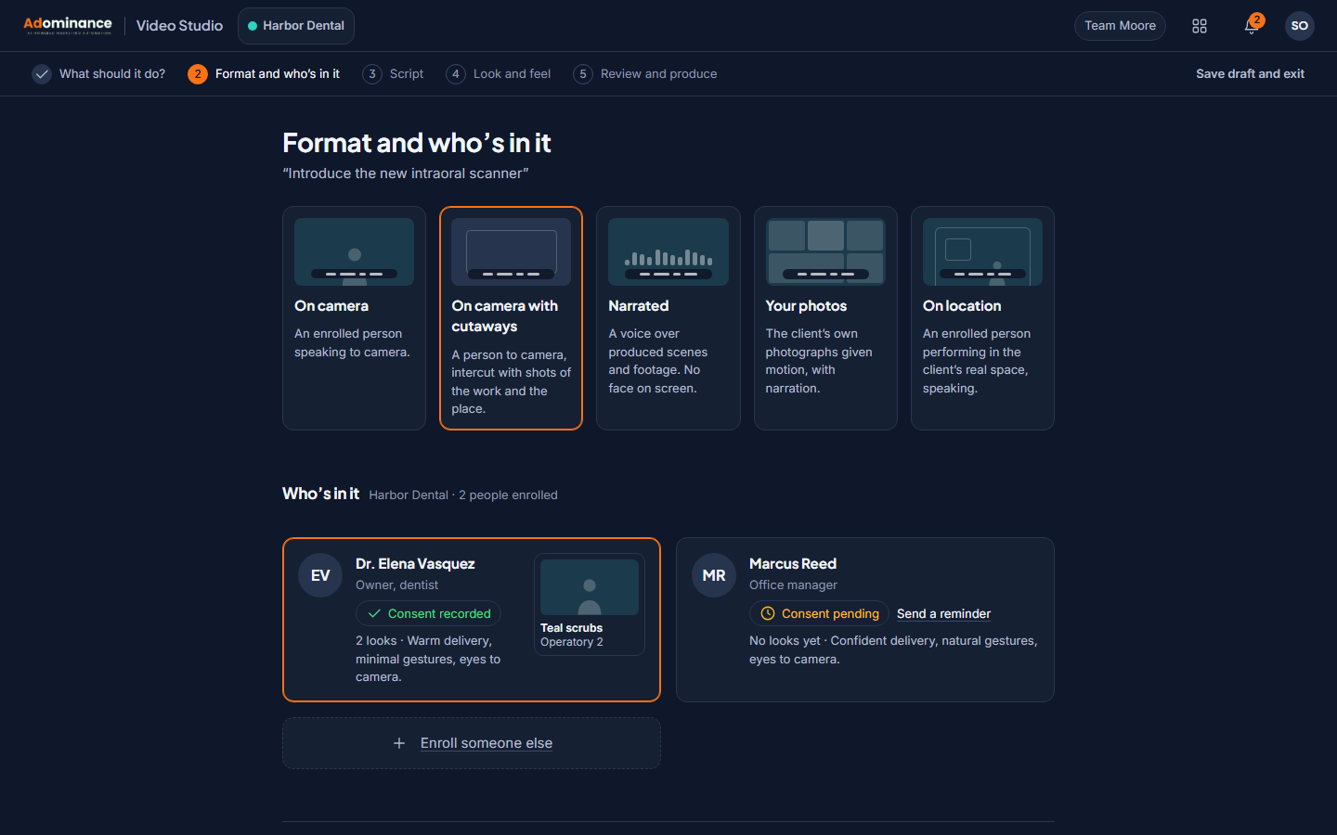Click the "Harbor Dental · 2 people enrolled" text
This screenshot has height=835, width=1337.
pyautogui.click(x=463, y=495)
